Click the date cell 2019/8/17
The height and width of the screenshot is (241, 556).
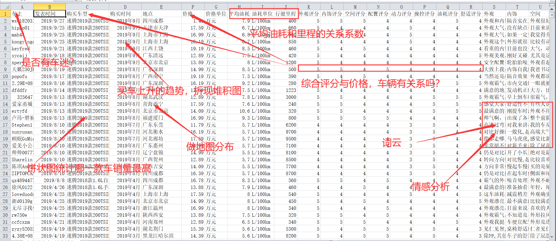(50, 76)
